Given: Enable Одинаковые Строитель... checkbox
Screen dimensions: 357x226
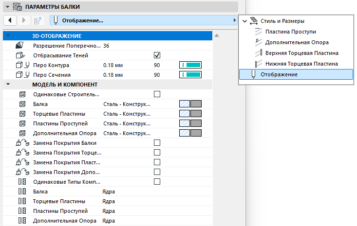Looking at the screenshot, I should pyautogui.click(x=157, y=94).
